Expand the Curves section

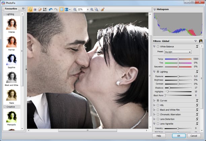coord(154,100)
